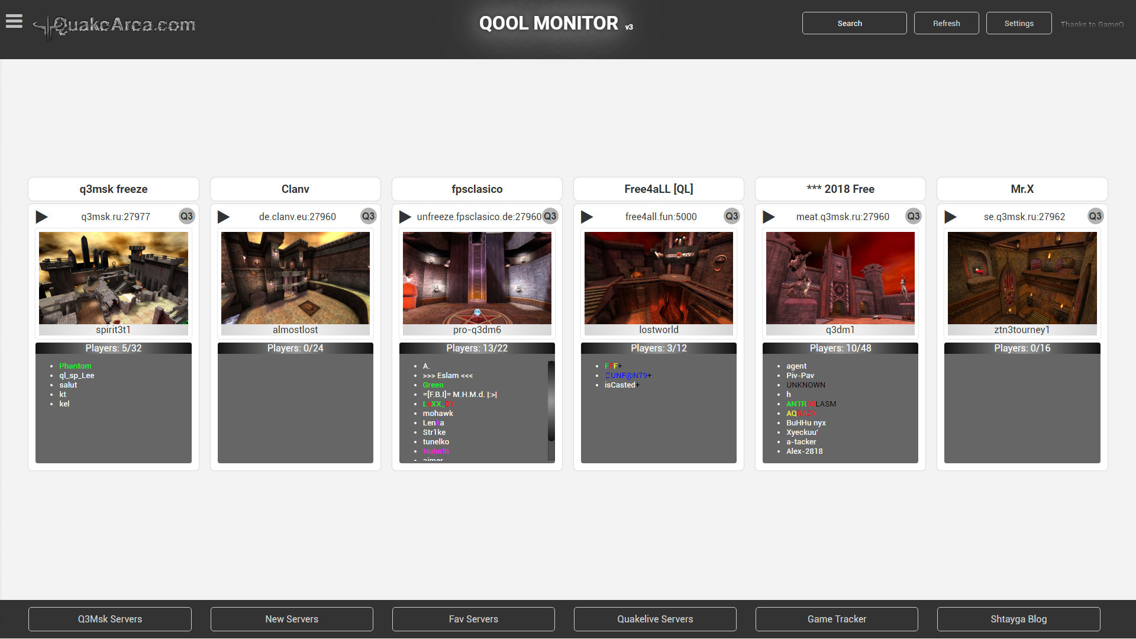Viewport: 1136px width, 639px height.
Task: Click the pro-q3dm6 map thumbnail
Action: coord(477,277)
